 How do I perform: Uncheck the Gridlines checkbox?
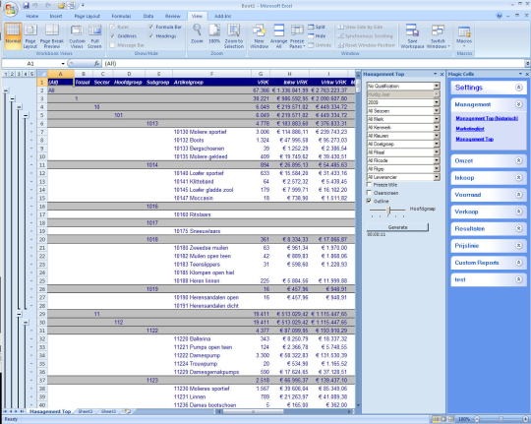point(112,36)
